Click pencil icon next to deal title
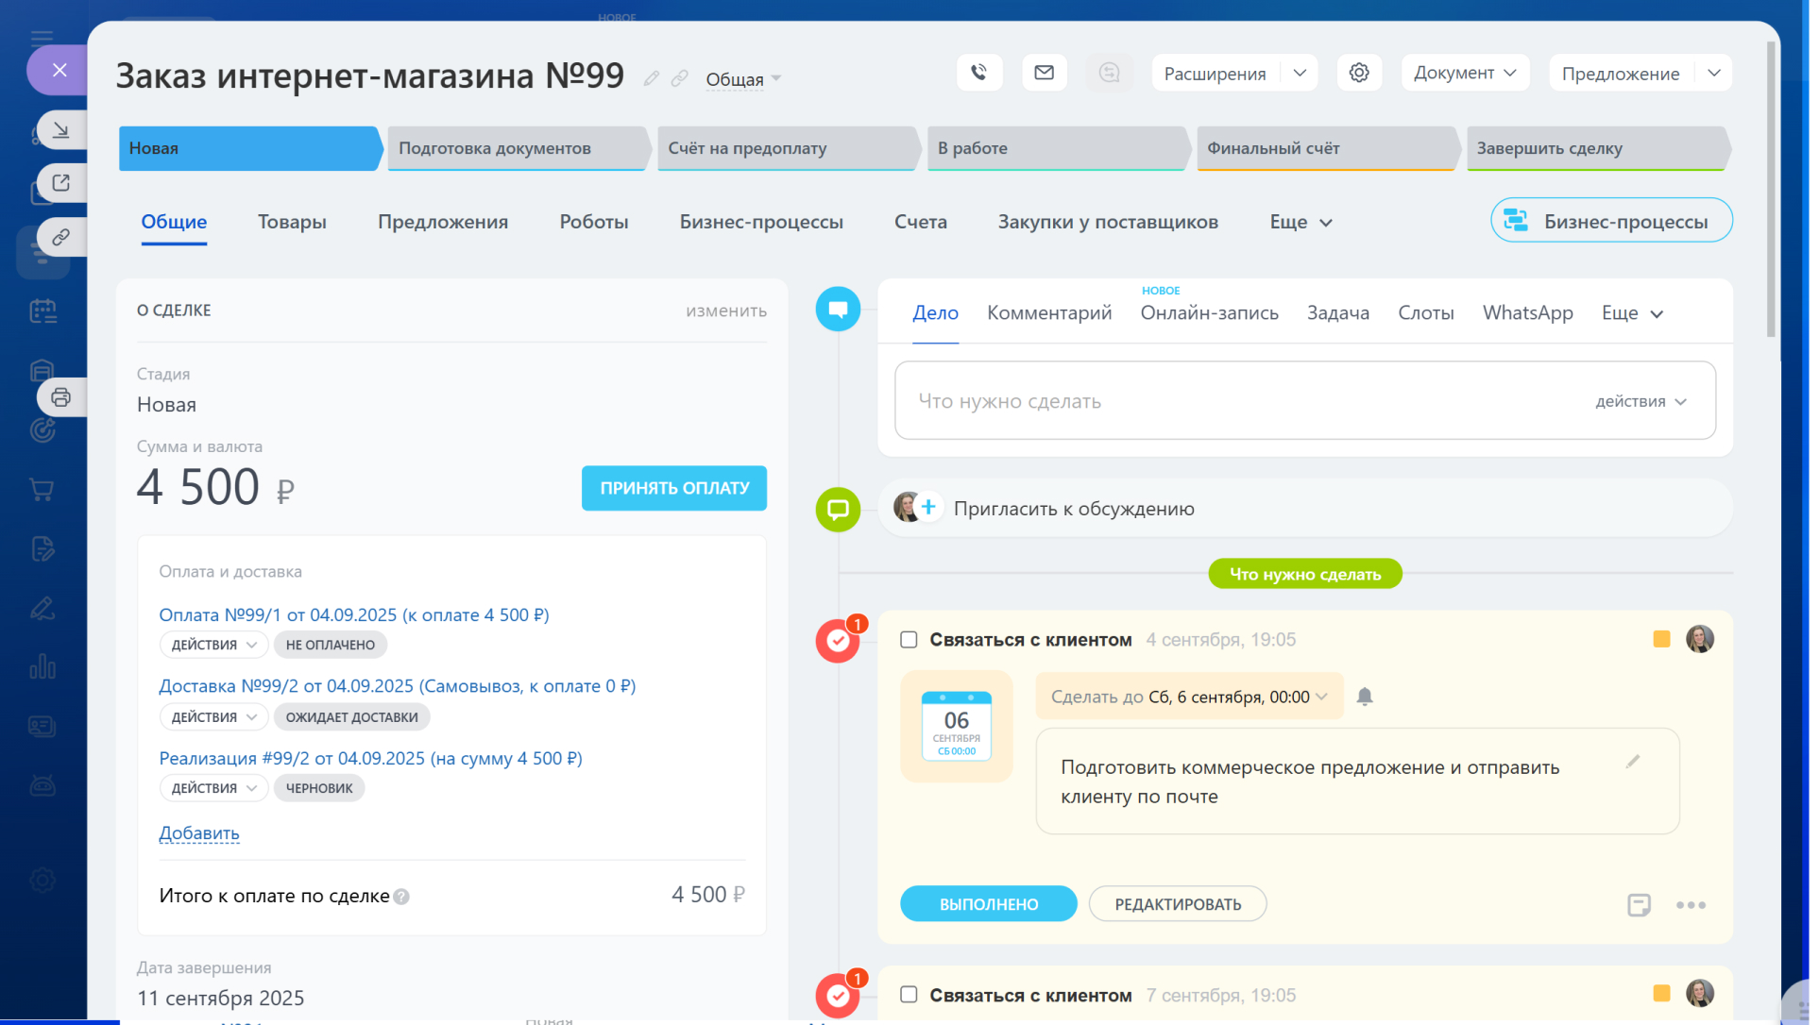The height and width of the screenshot is (1025, 1819). point(651,78)
